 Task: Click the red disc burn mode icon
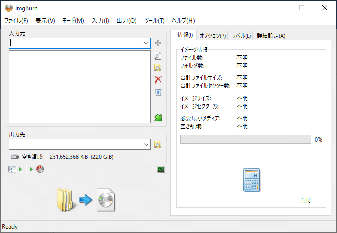tap(40, 169)
